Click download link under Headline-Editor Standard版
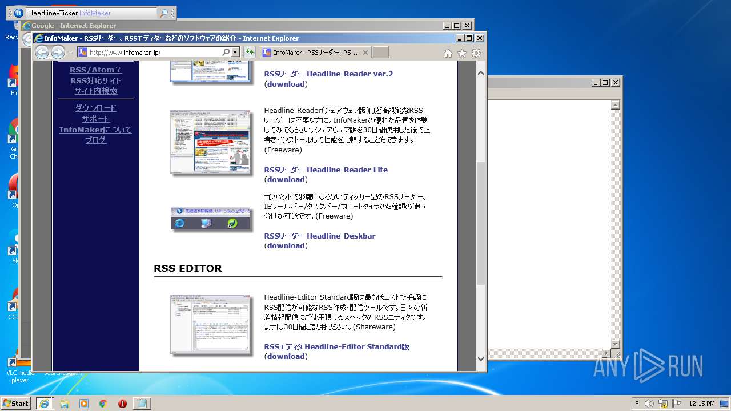 pyautogui.click(x=286, y=356)
